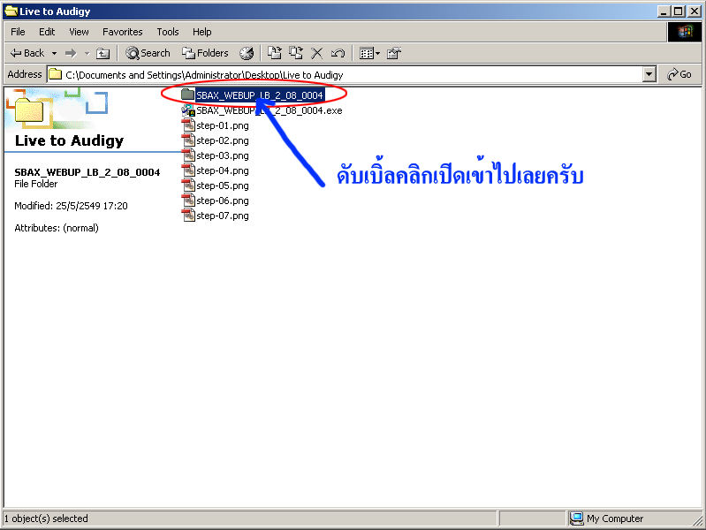Image resolution: width=706 pixels, height=530 pixels.
Task: Click the '1 object(s) selected' status text
Action: [x=46, y=519]
